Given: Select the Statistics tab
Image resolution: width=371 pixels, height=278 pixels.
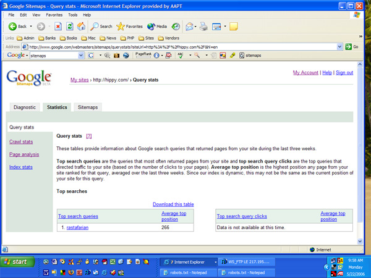Looking at the screenshot, I should point(57,107).
